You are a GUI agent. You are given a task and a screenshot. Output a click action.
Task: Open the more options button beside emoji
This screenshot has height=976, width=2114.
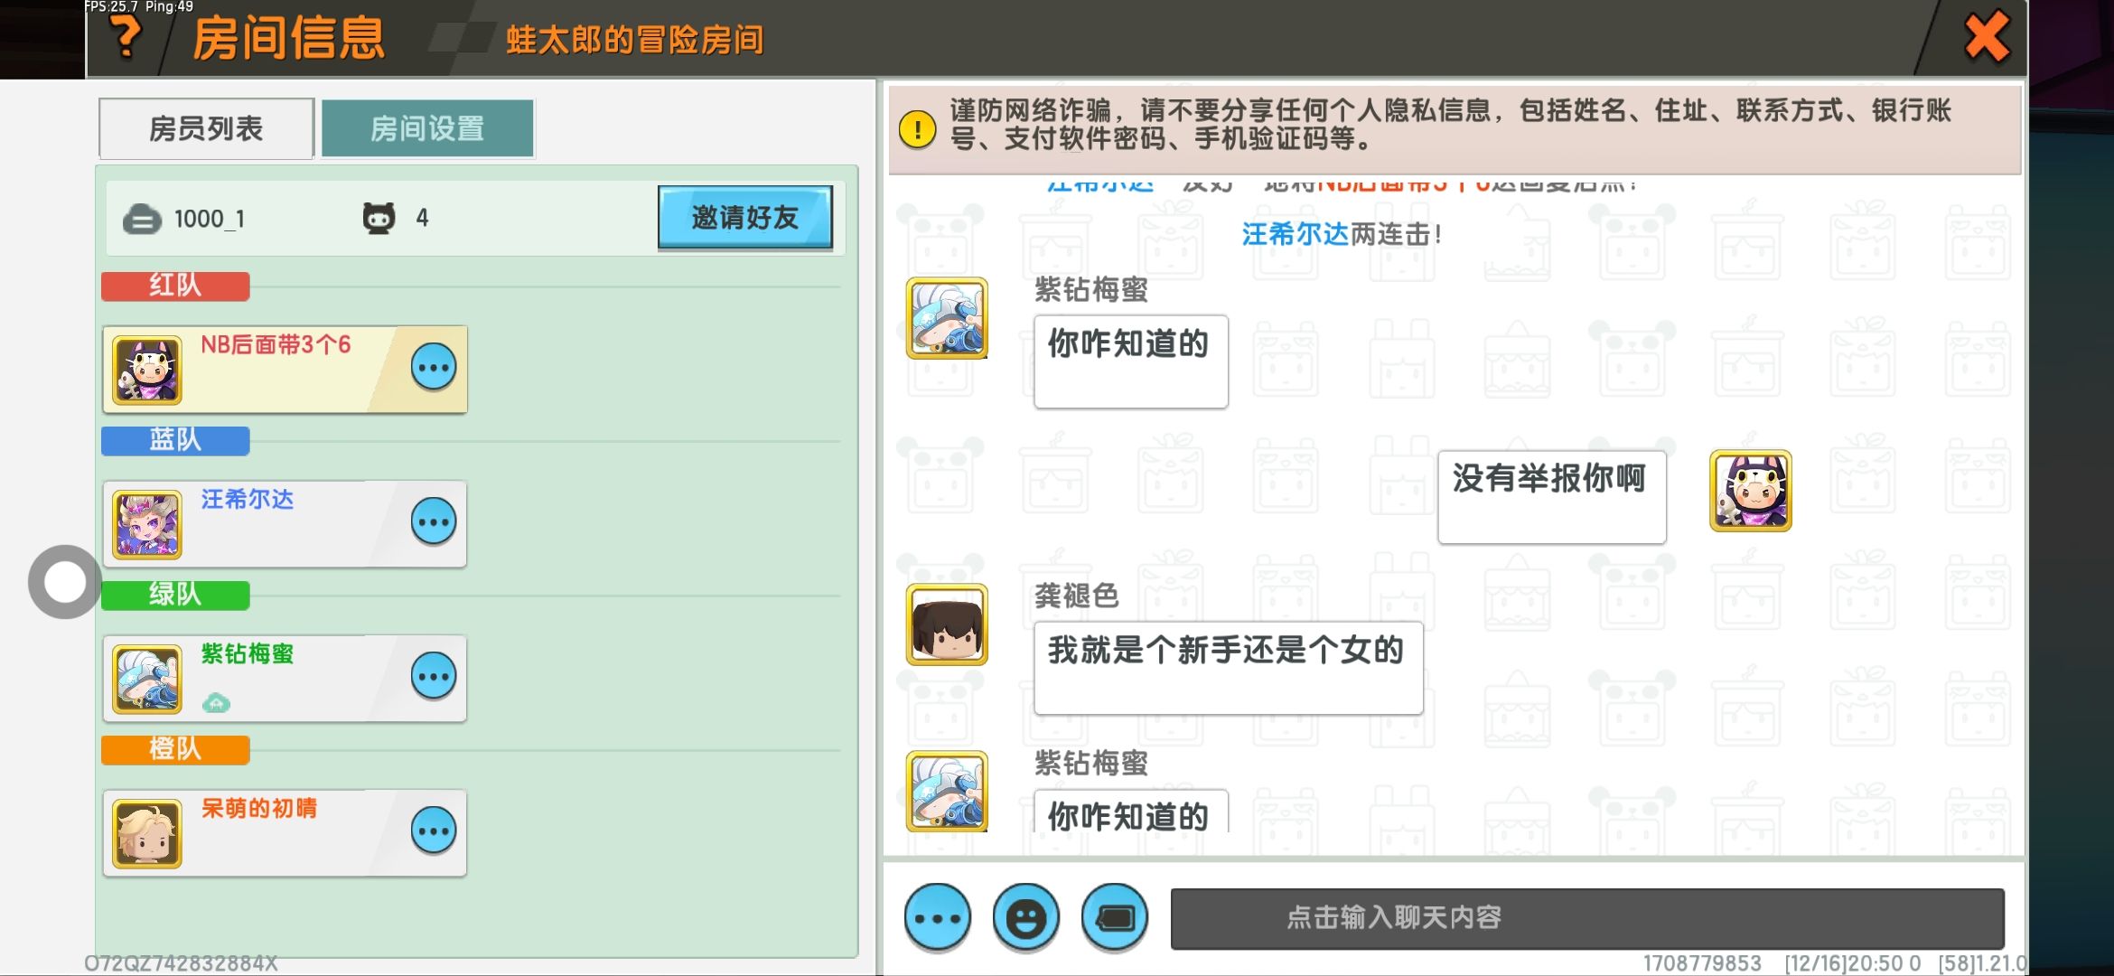pos(938,918)
